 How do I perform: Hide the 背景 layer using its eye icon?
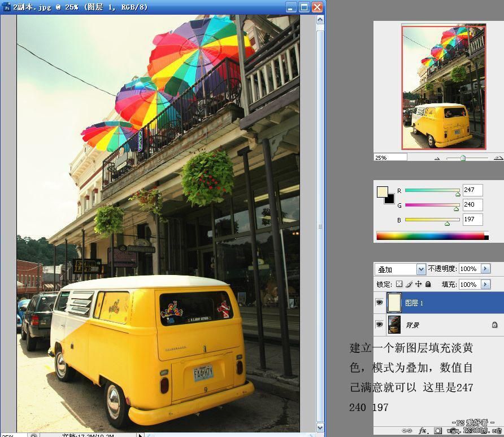tap(379, 324)
